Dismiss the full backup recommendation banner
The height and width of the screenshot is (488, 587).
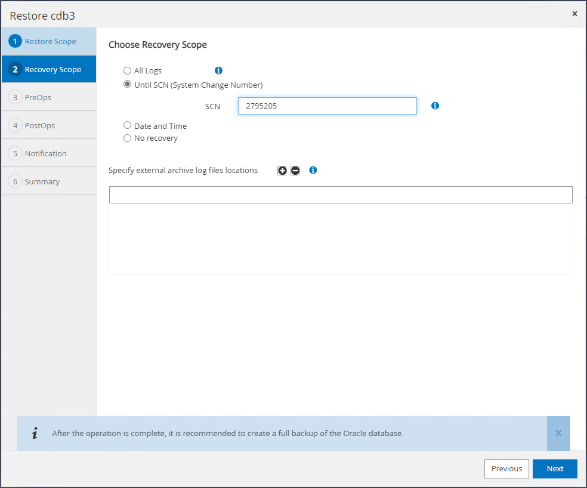pyautogui.click(x=558, y=433)
